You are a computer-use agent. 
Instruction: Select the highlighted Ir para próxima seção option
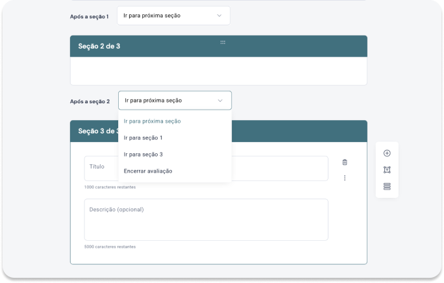point(152,121)
